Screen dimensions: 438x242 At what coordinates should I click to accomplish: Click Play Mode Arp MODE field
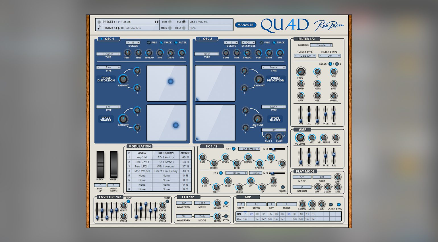[x=302, y=177]
